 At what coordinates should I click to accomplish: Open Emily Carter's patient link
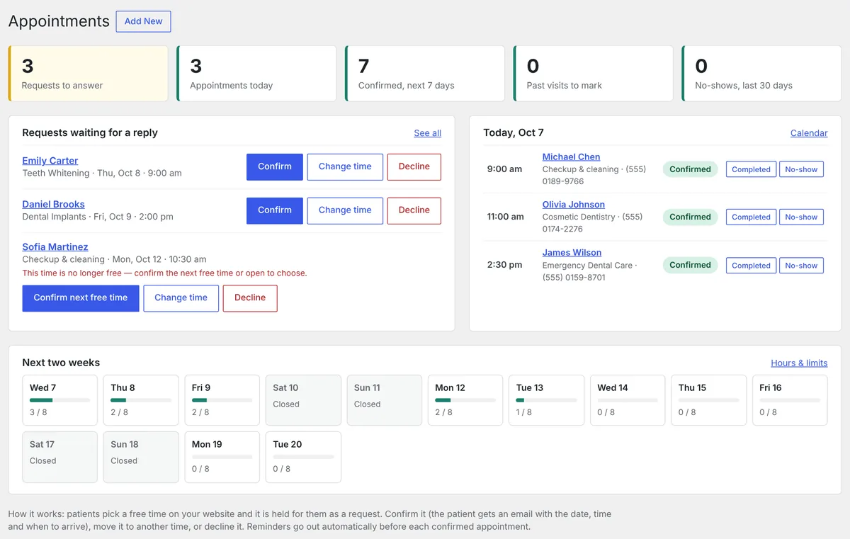[x=50, y=161]
